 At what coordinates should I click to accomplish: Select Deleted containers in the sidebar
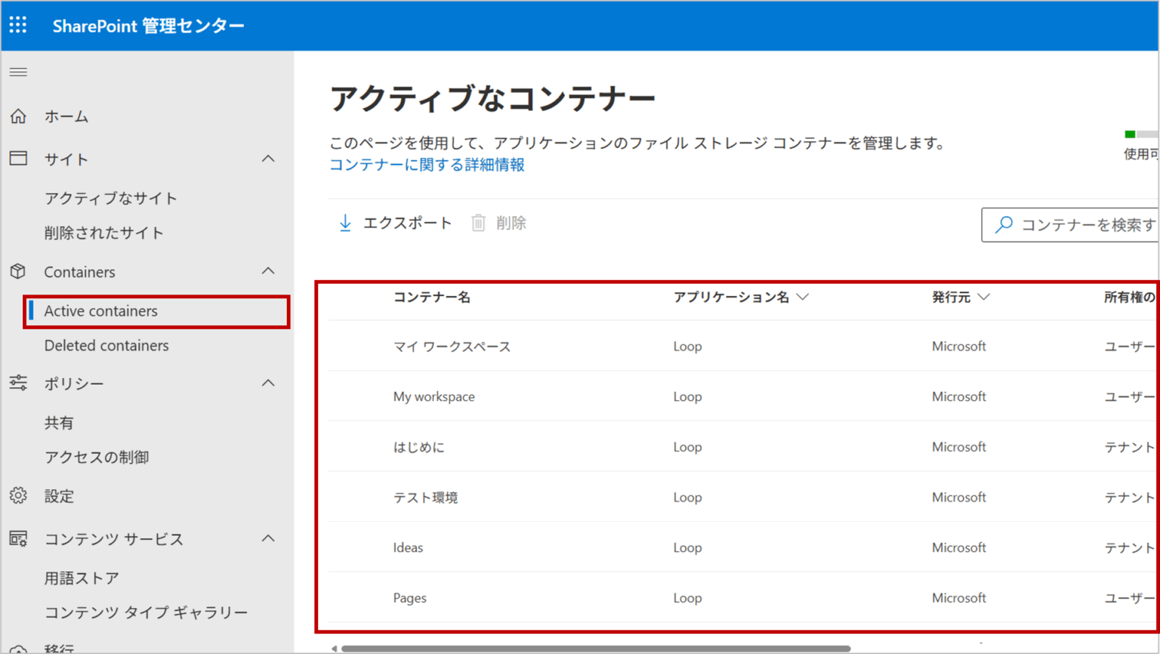pos(106,345)
